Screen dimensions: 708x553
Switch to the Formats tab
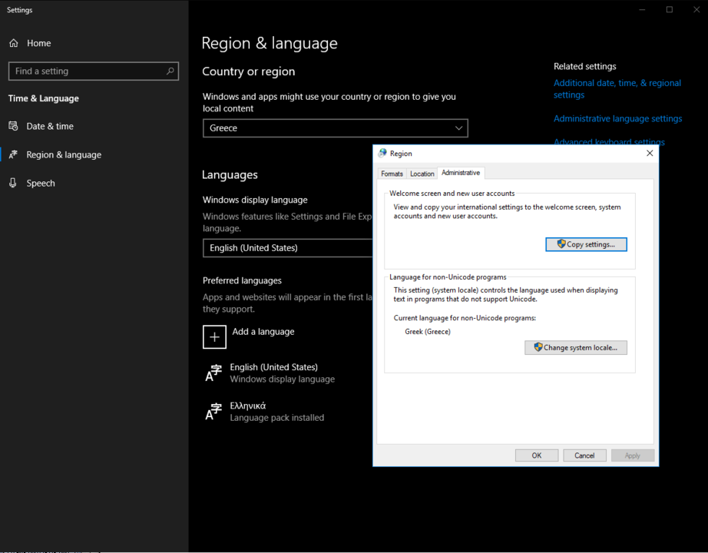(392, 174)
